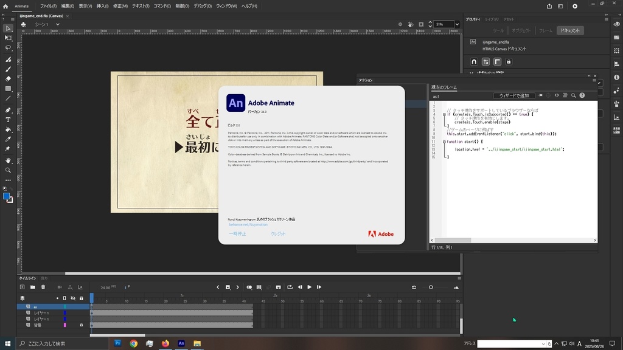Toggle onion skin in timeline
The height and width of the screenshot is (350, 623).
click(x=249, y=287)
